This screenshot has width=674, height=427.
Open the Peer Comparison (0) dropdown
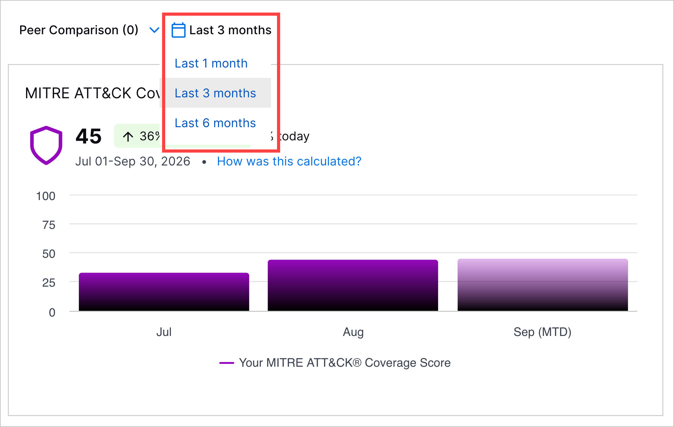pos(90,30)
